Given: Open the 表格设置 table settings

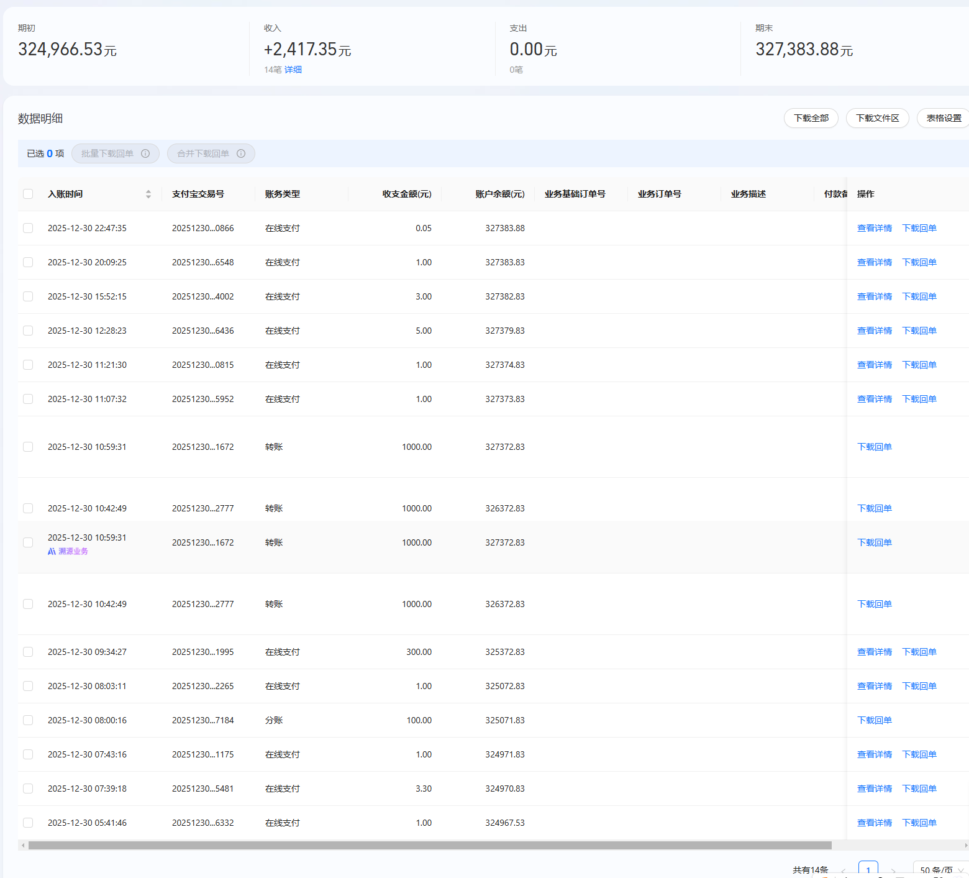Looking at the screenshot, I should coord(943,118).
